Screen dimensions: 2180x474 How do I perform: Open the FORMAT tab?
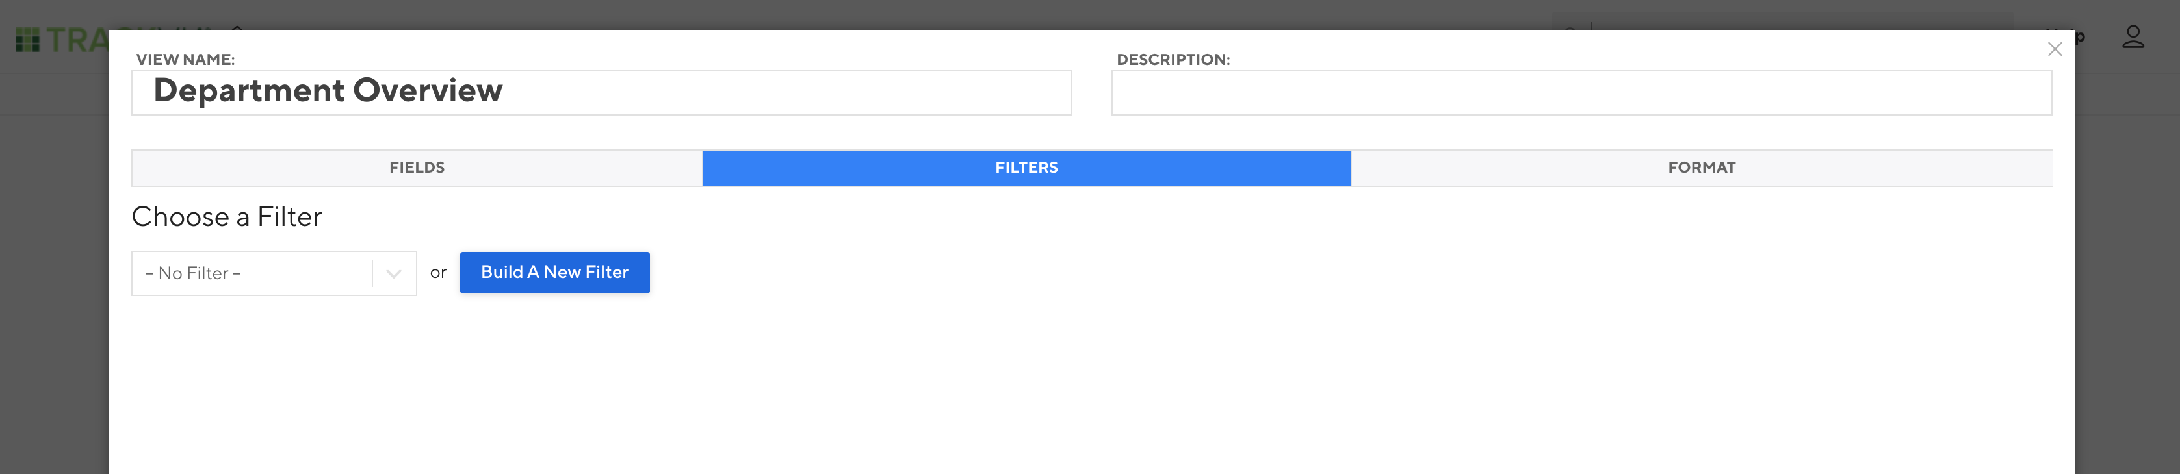(1701, 168)
